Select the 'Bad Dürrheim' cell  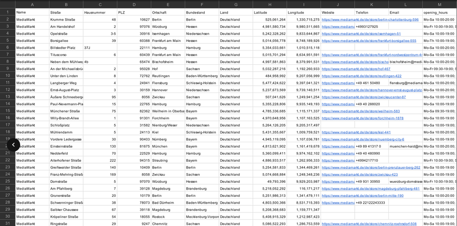point(168,202)
